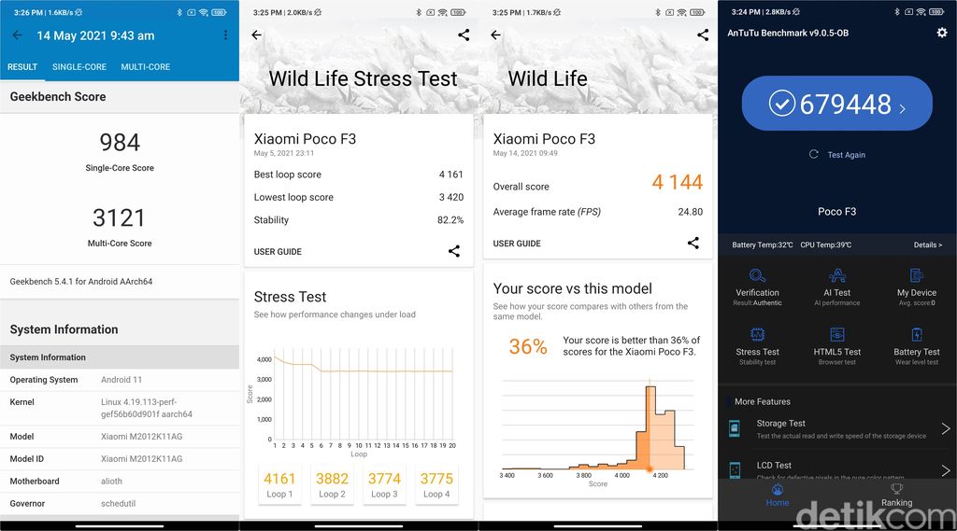Screen dimensions: 957x531
Task: Open AnTuTu Verification tool
Action: [757, 286]
